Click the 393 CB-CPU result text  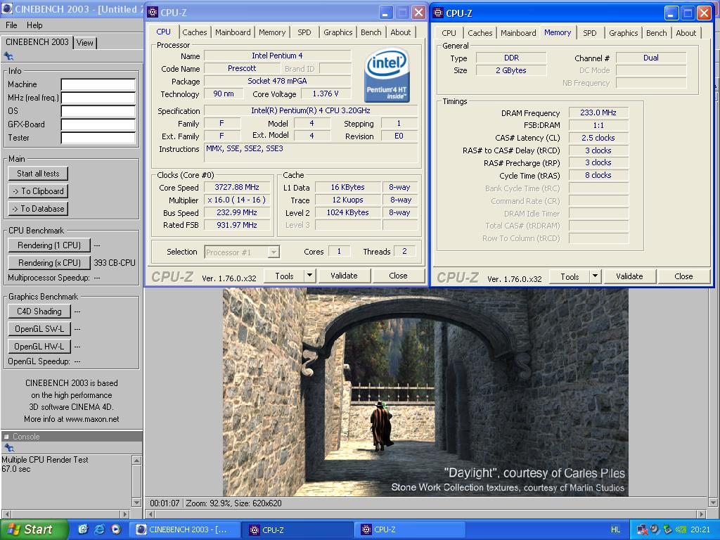[x=115, y=263]
